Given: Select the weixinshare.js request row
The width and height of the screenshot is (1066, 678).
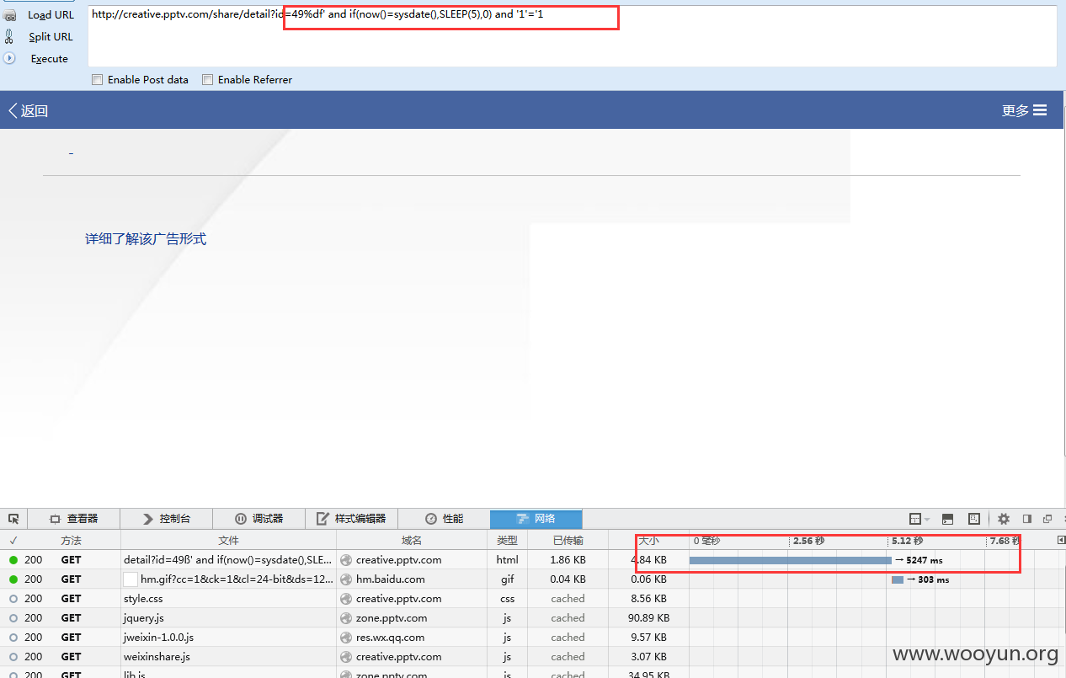Looking at the screenshot, I should click(x=532, y=657).
